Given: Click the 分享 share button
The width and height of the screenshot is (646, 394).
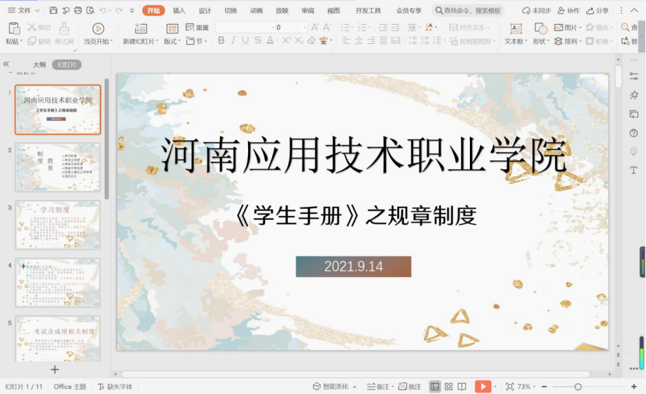Looking at the screenshot, I should pos(597,10).
